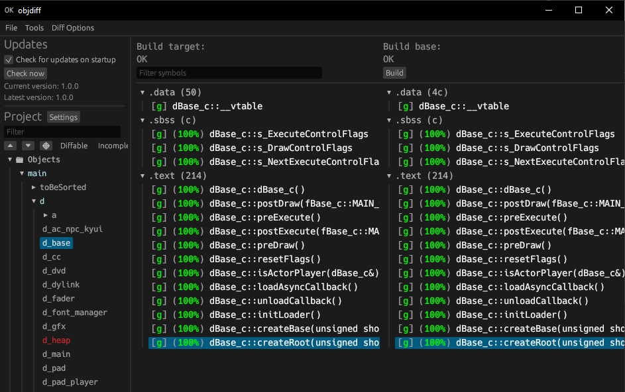This screenshot has width=625, height=392.
Task: Collapse the base .data (4c) section
Action: [x=389, y=93]
